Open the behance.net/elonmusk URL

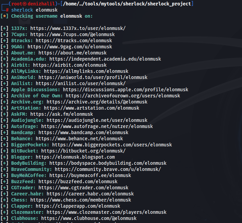pyautogui.click(x=79, y=139)
